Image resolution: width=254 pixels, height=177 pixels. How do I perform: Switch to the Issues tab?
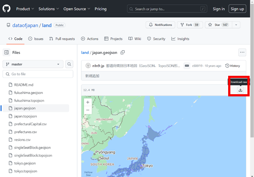coord(35,39)
